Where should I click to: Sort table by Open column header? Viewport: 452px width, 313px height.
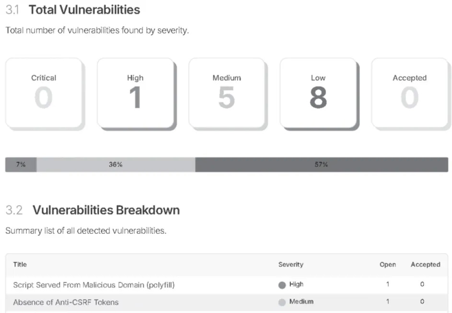388,264
